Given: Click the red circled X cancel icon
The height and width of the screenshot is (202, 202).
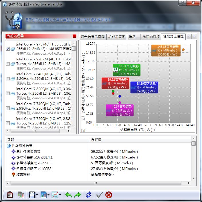Looking at the screenshot, I should 109,195.
